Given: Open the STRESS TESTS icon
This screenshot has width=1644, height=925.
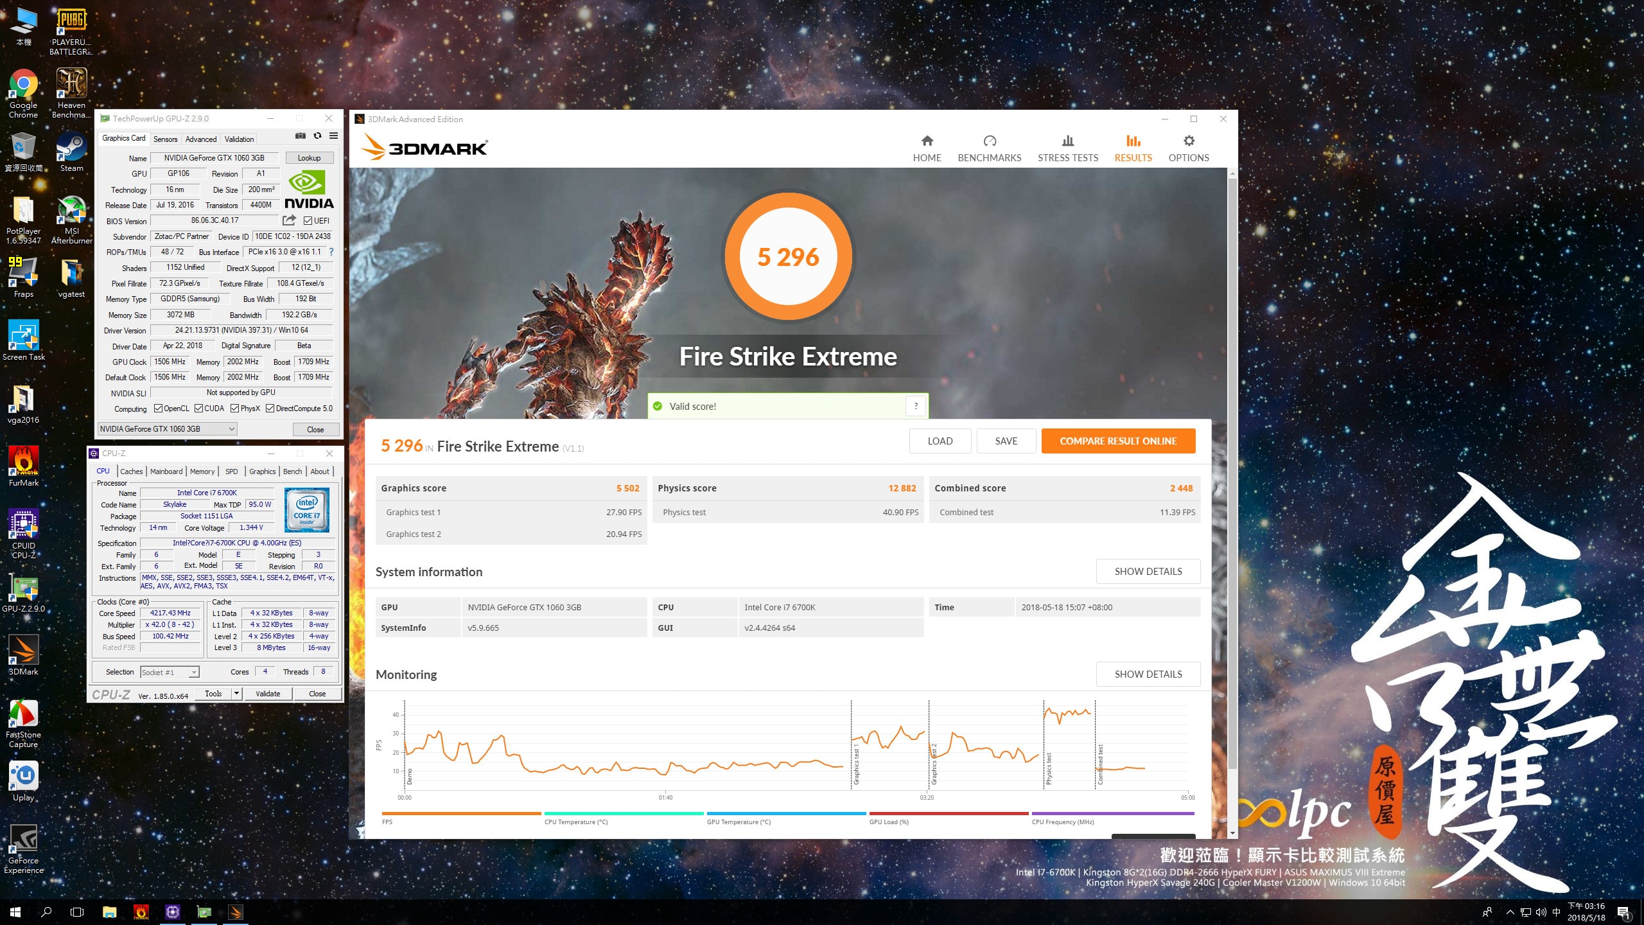Looking at the screenshot, I should click(x=1067, y=141).
